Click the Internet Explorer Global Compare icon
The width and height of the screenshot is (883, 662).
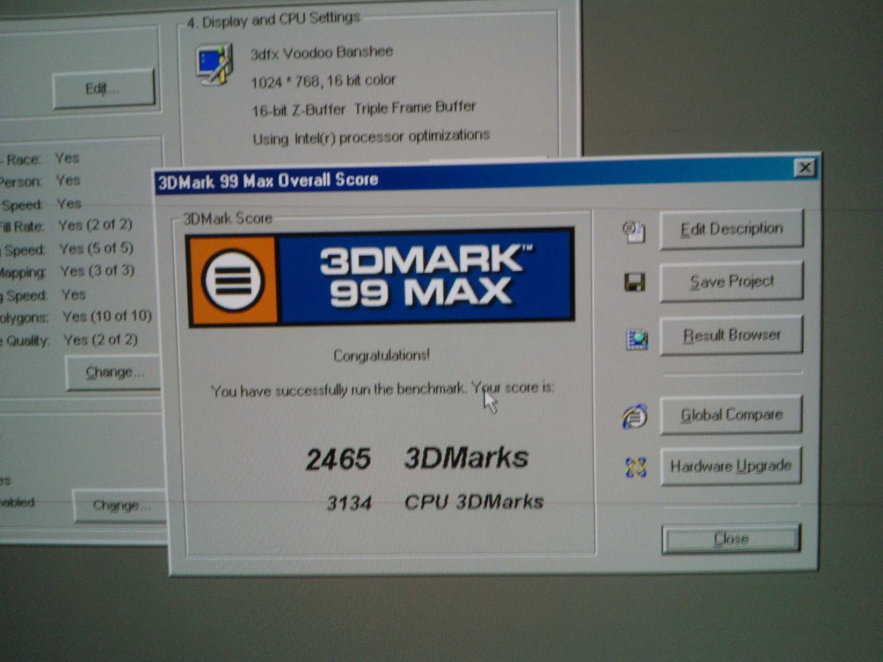(x=635, y=416)
